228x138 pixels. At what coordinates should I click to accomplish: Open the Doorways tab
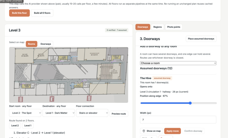pos(143,27)
